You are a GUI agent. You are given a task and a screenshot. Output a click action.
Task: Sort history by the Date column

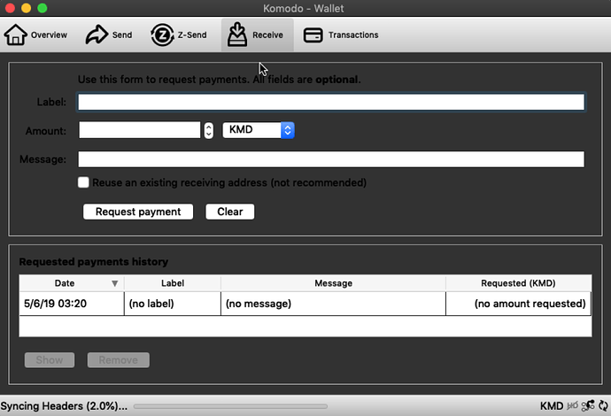(72, 283)
